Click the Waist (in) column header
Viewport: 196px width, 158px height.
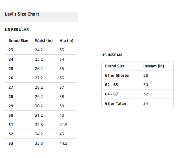click(44, 40)
